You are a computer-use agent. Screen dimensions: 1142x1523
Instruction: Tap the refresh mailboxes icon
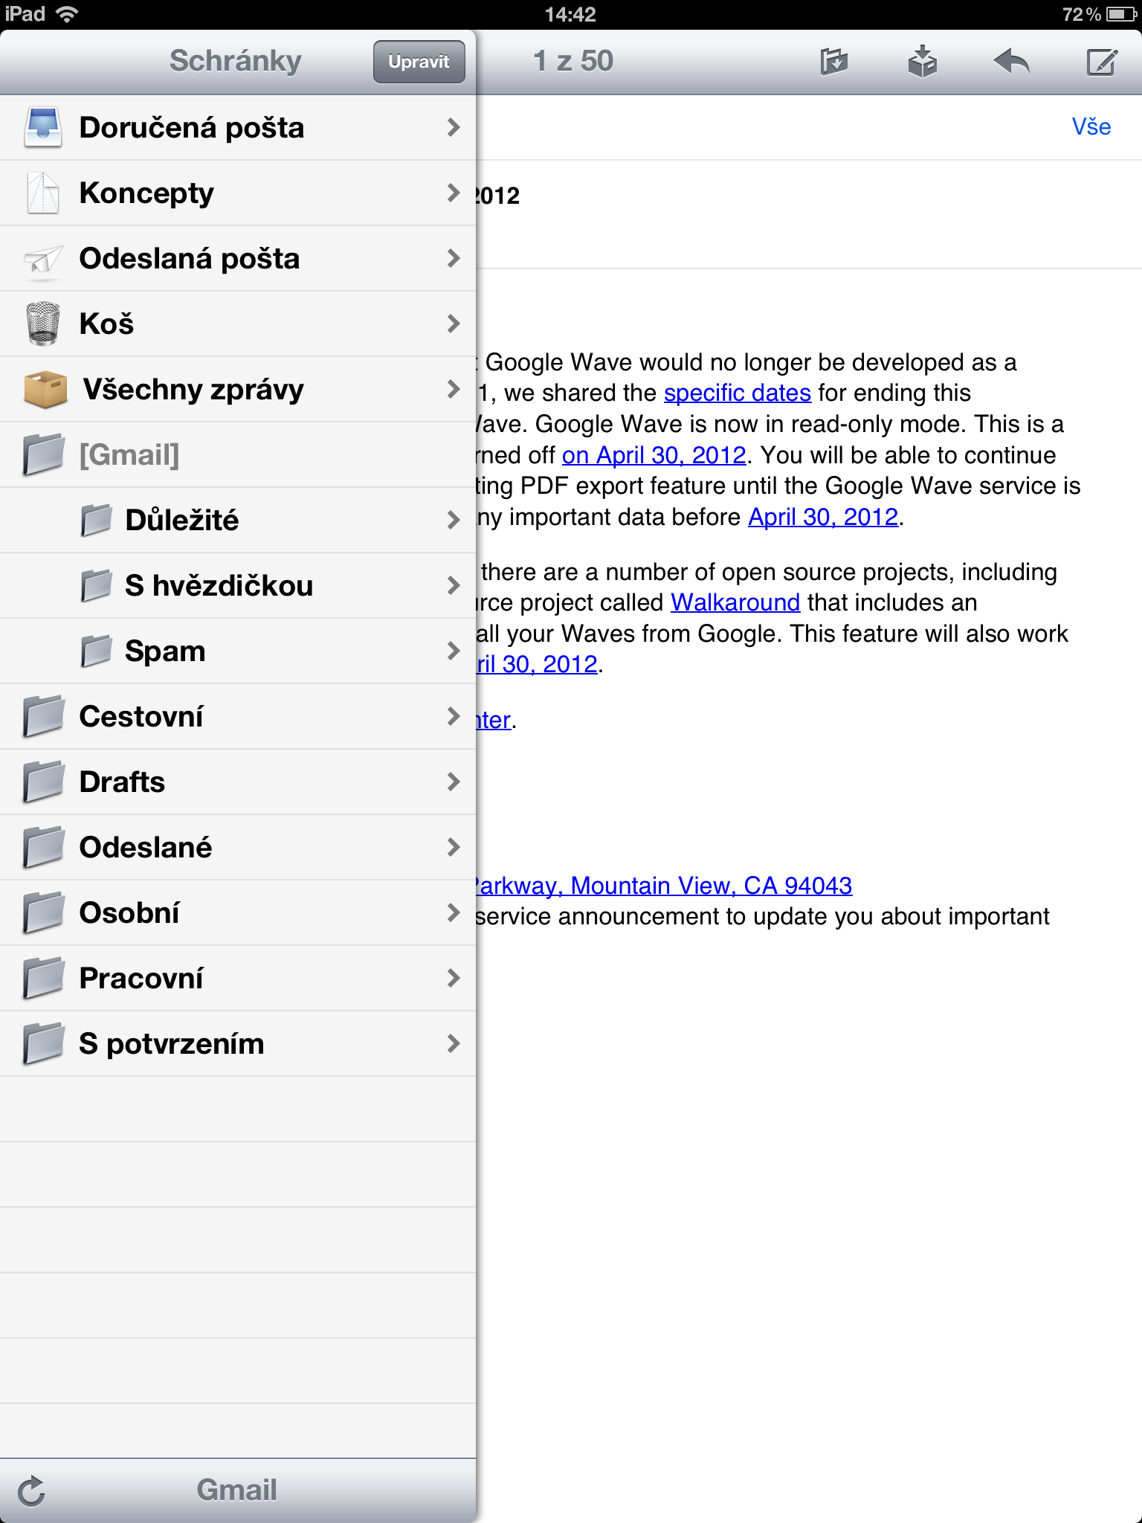[x=31, y=1490]
